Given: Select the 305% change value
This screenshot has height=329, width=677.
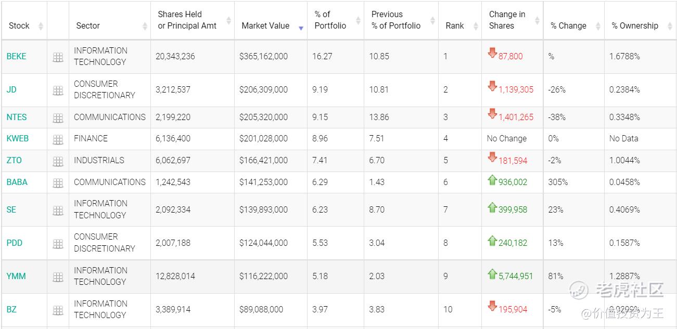Looking at the screenshot, I should tap(558, 182).
